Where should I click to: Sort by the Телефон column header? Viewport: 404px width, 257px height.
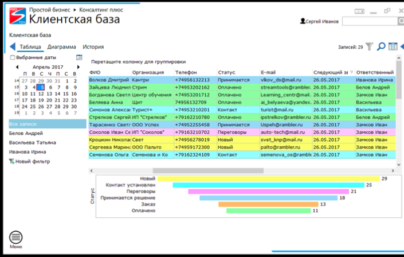(x=195, y=72)
